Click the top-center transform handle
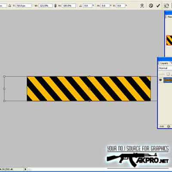Viewport: 172px width, 172px height. [89, 77]
